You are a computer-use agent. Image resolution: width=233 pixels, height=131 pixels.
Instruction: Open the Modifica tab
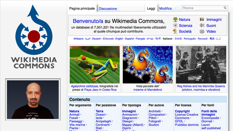pos(165,8)
